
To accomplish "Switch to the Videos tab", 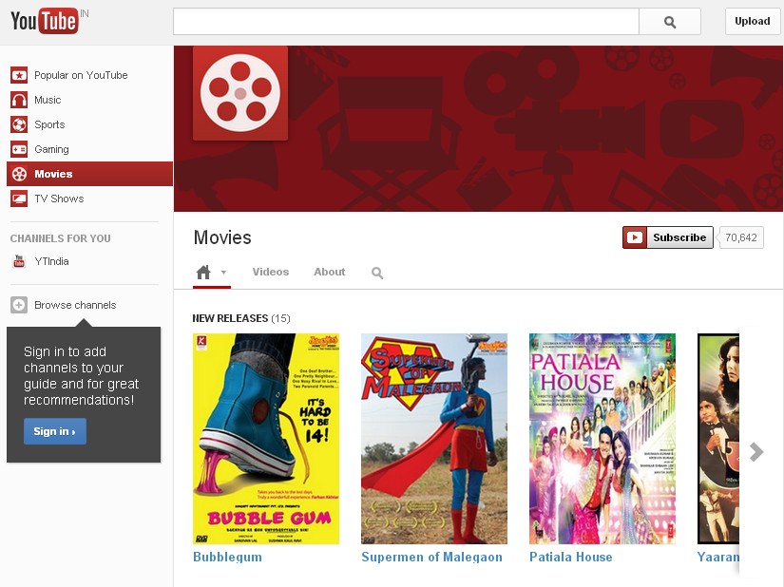I will (271, 272).
